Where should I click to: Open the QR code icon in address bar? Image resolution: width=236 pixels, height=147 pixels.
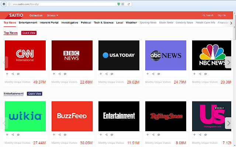tap(123, 4)
